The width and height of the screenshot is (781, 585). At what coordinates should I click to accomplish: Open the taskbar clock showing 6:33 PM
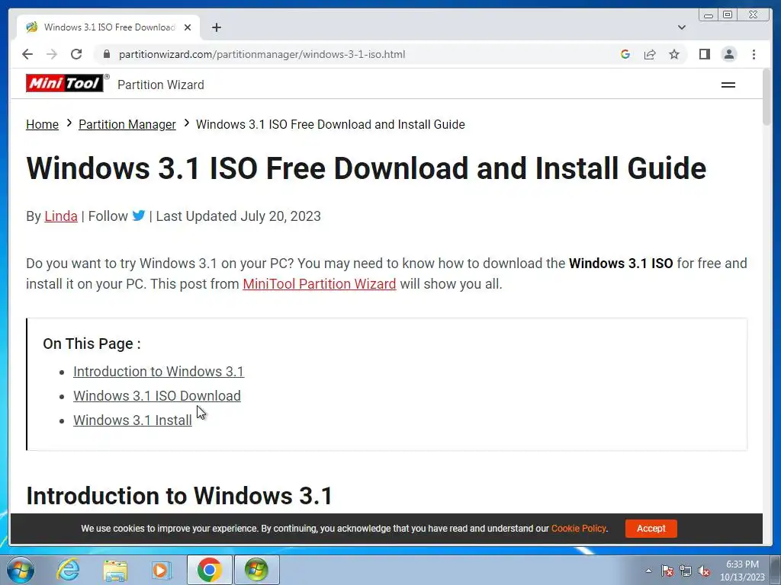tap(742, 571)
